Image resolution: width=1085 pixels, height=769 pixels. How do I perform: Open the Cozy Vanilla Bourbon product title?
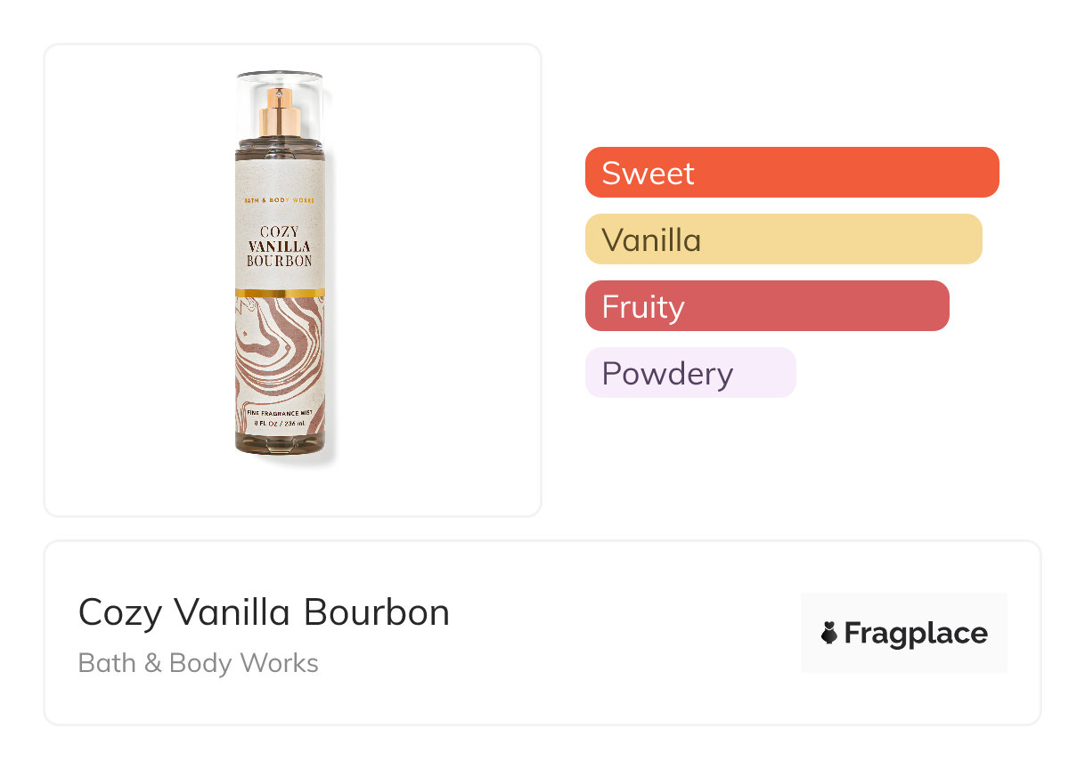coord(264,612)
